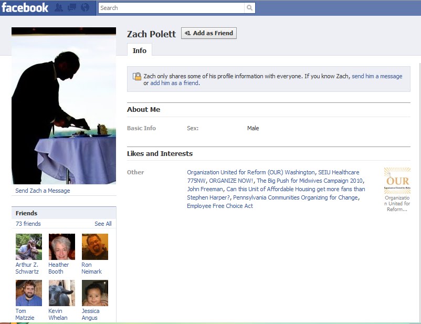
Task: Click the About Me heading
Action: tap(144, 110)
